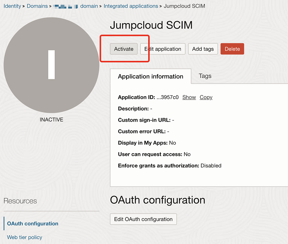
Task: Click User can request access: No
Action: click(x=154, y=154)
